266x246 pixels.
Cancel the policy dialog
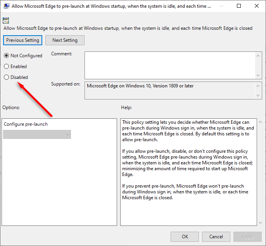pyautogui.click(x=216, y=237)
